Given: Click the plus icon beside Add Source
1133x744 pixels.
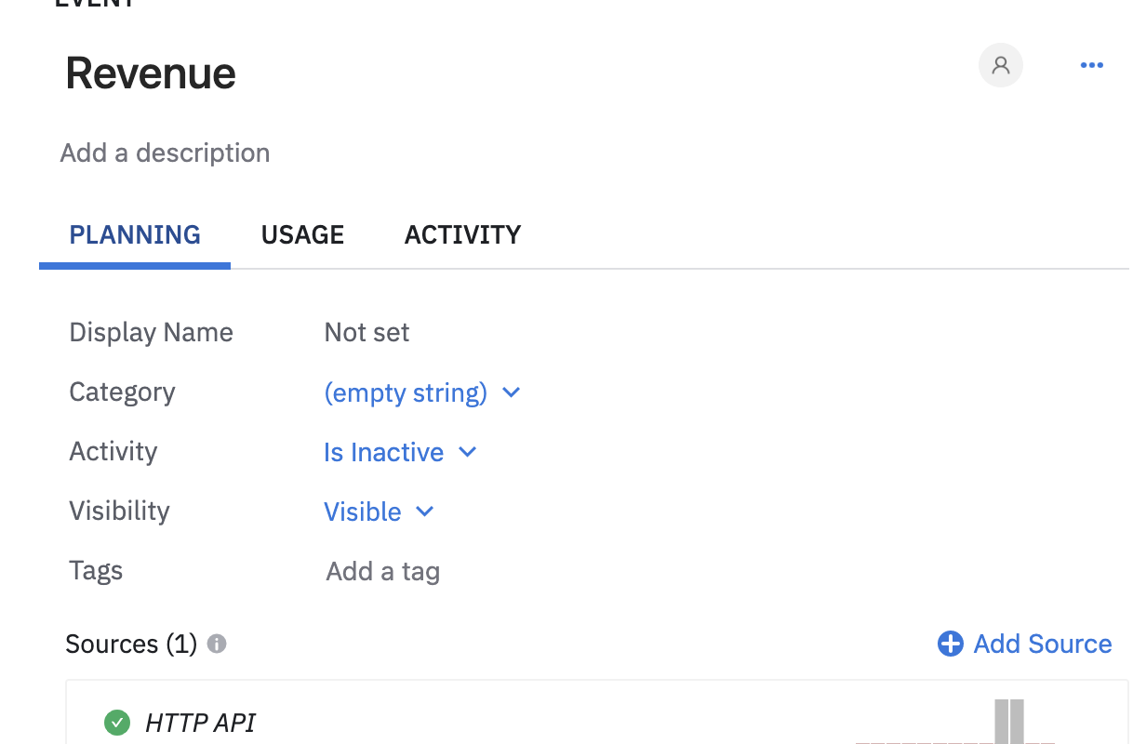Looking at the screenshot, I should click(950, 644).
